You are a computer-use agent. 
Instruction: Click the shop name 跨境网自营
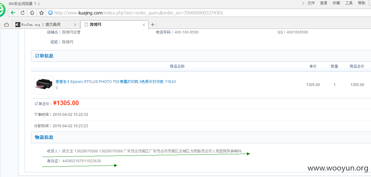71,32
